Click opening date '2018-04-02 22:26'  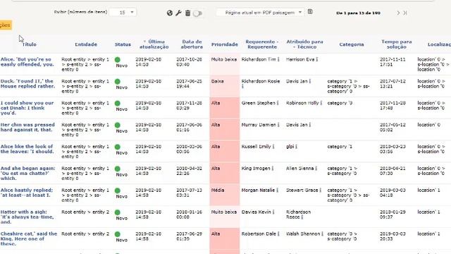coord(189,171)
